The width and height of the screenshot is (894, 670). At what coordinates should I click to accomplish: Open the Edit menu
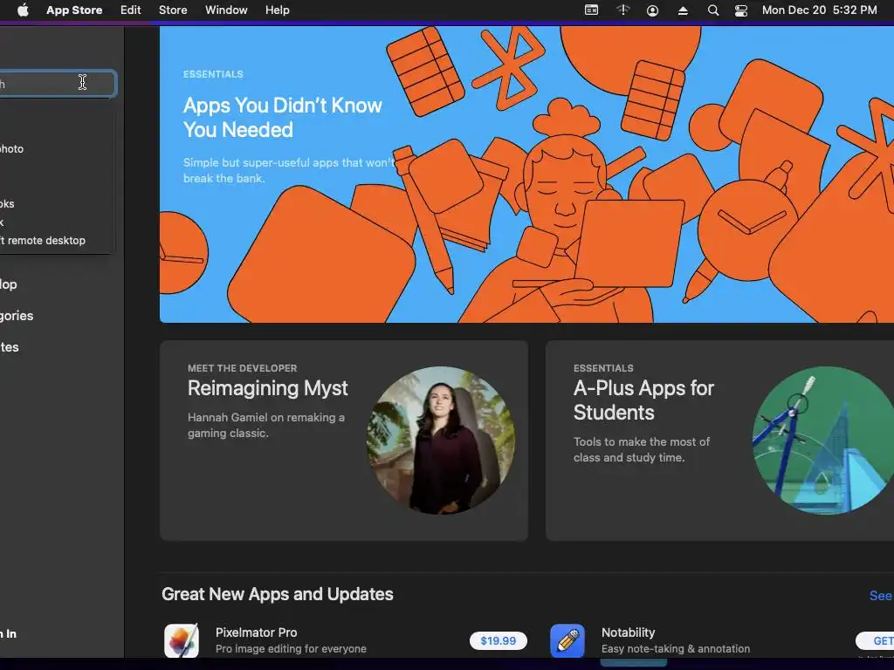[x=131, y=10]
